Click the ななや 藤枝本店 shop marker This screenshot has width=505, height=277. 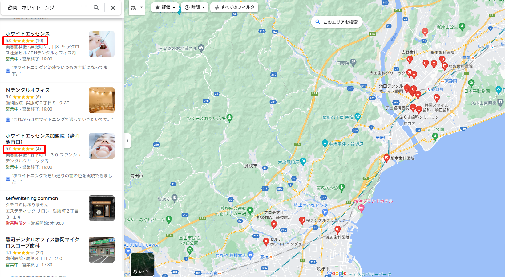click(x=250, y=255)
